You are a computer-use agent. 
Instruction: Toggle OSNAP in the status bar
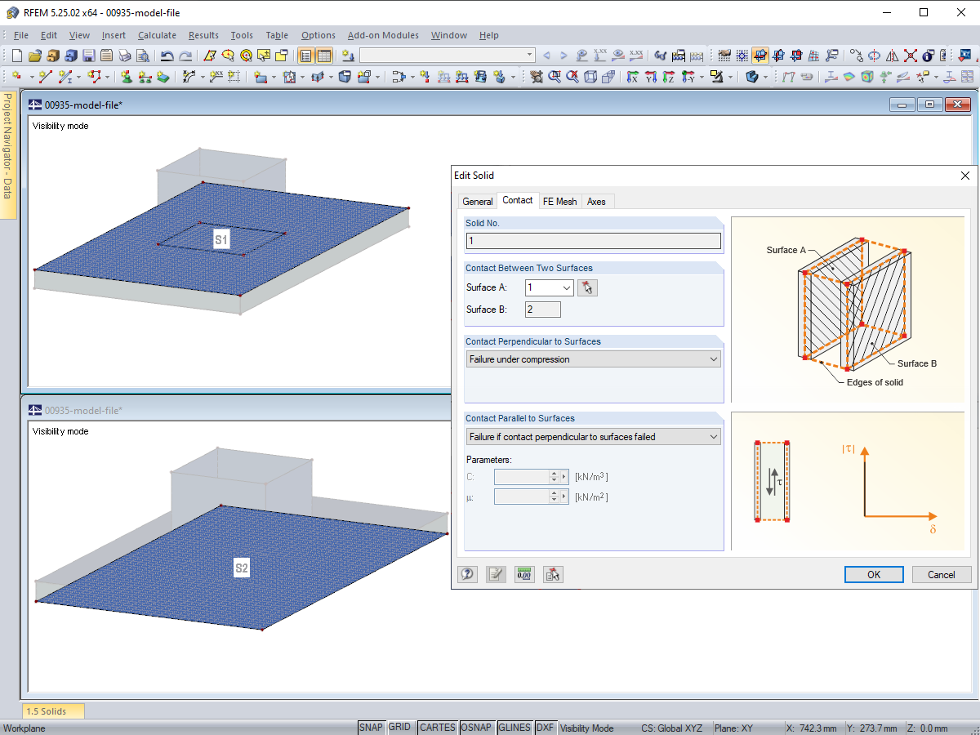pos(476,728)
